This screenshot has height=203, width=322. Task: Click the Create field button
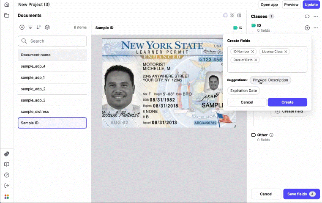click(289, 111)
